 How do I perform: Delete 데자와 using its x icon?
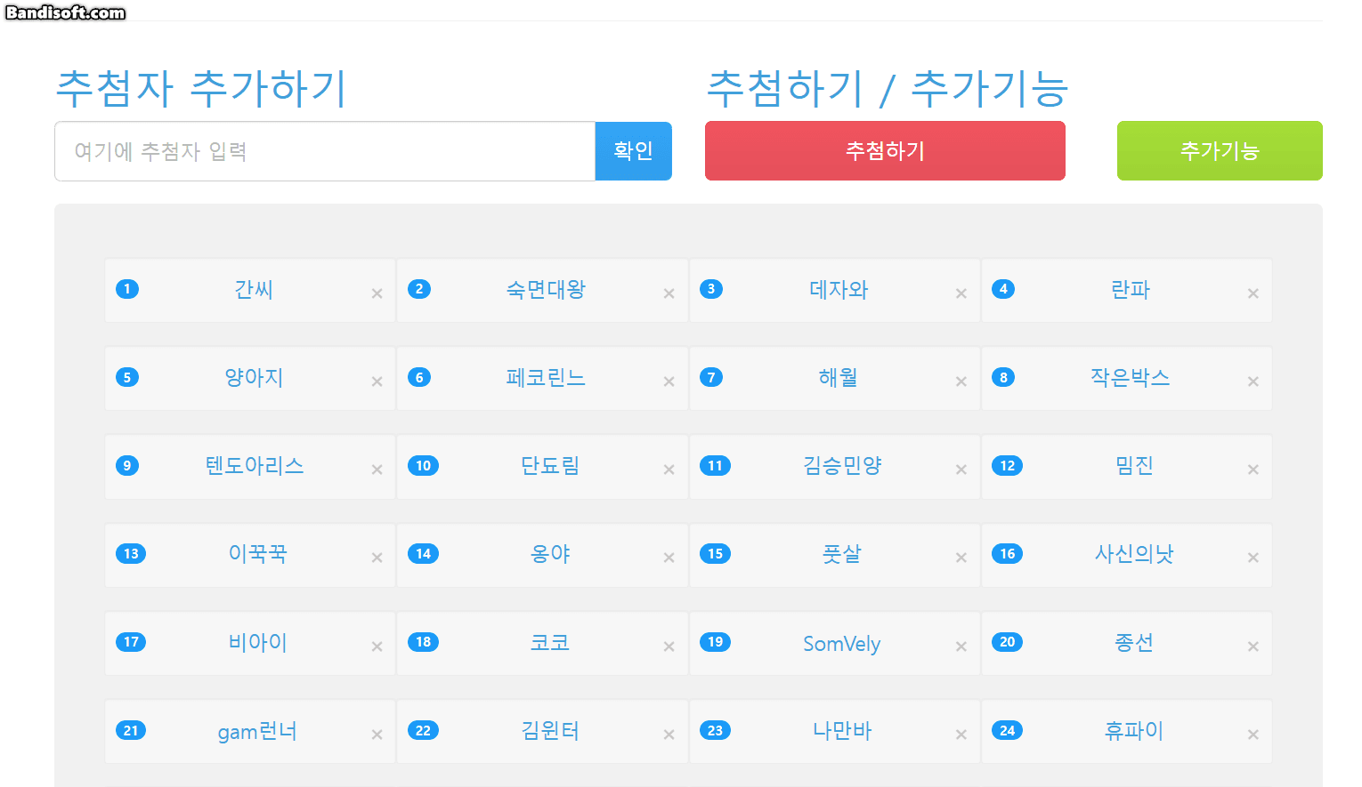(x=961, y=293)
